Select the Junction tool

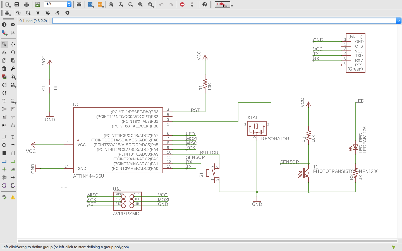(4, 169)
